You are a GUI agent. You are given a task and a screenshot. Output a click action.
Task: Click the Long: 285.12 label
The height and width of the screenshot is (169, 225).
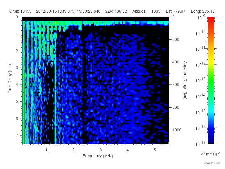click(202, 11)
